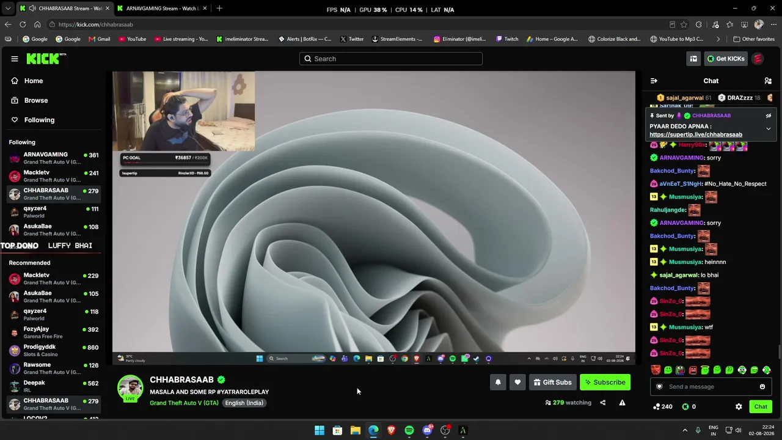Click the Gift Subs button
Viewport: 782px width, 440px height.
click(552, 383)
